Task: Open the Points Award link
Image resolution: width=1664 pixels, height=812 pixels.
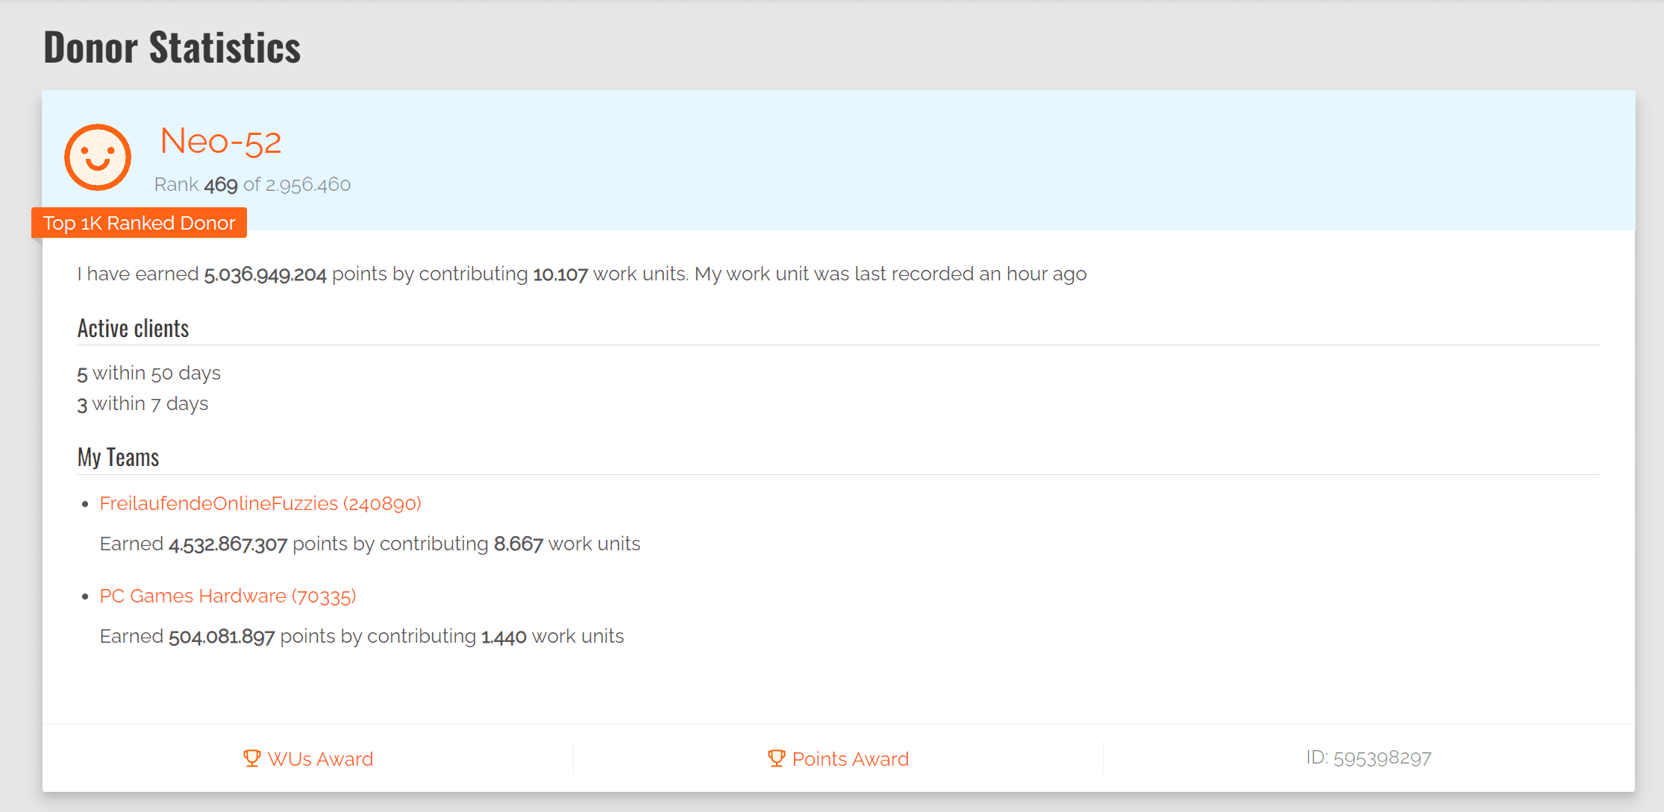Action: point(839,759)
